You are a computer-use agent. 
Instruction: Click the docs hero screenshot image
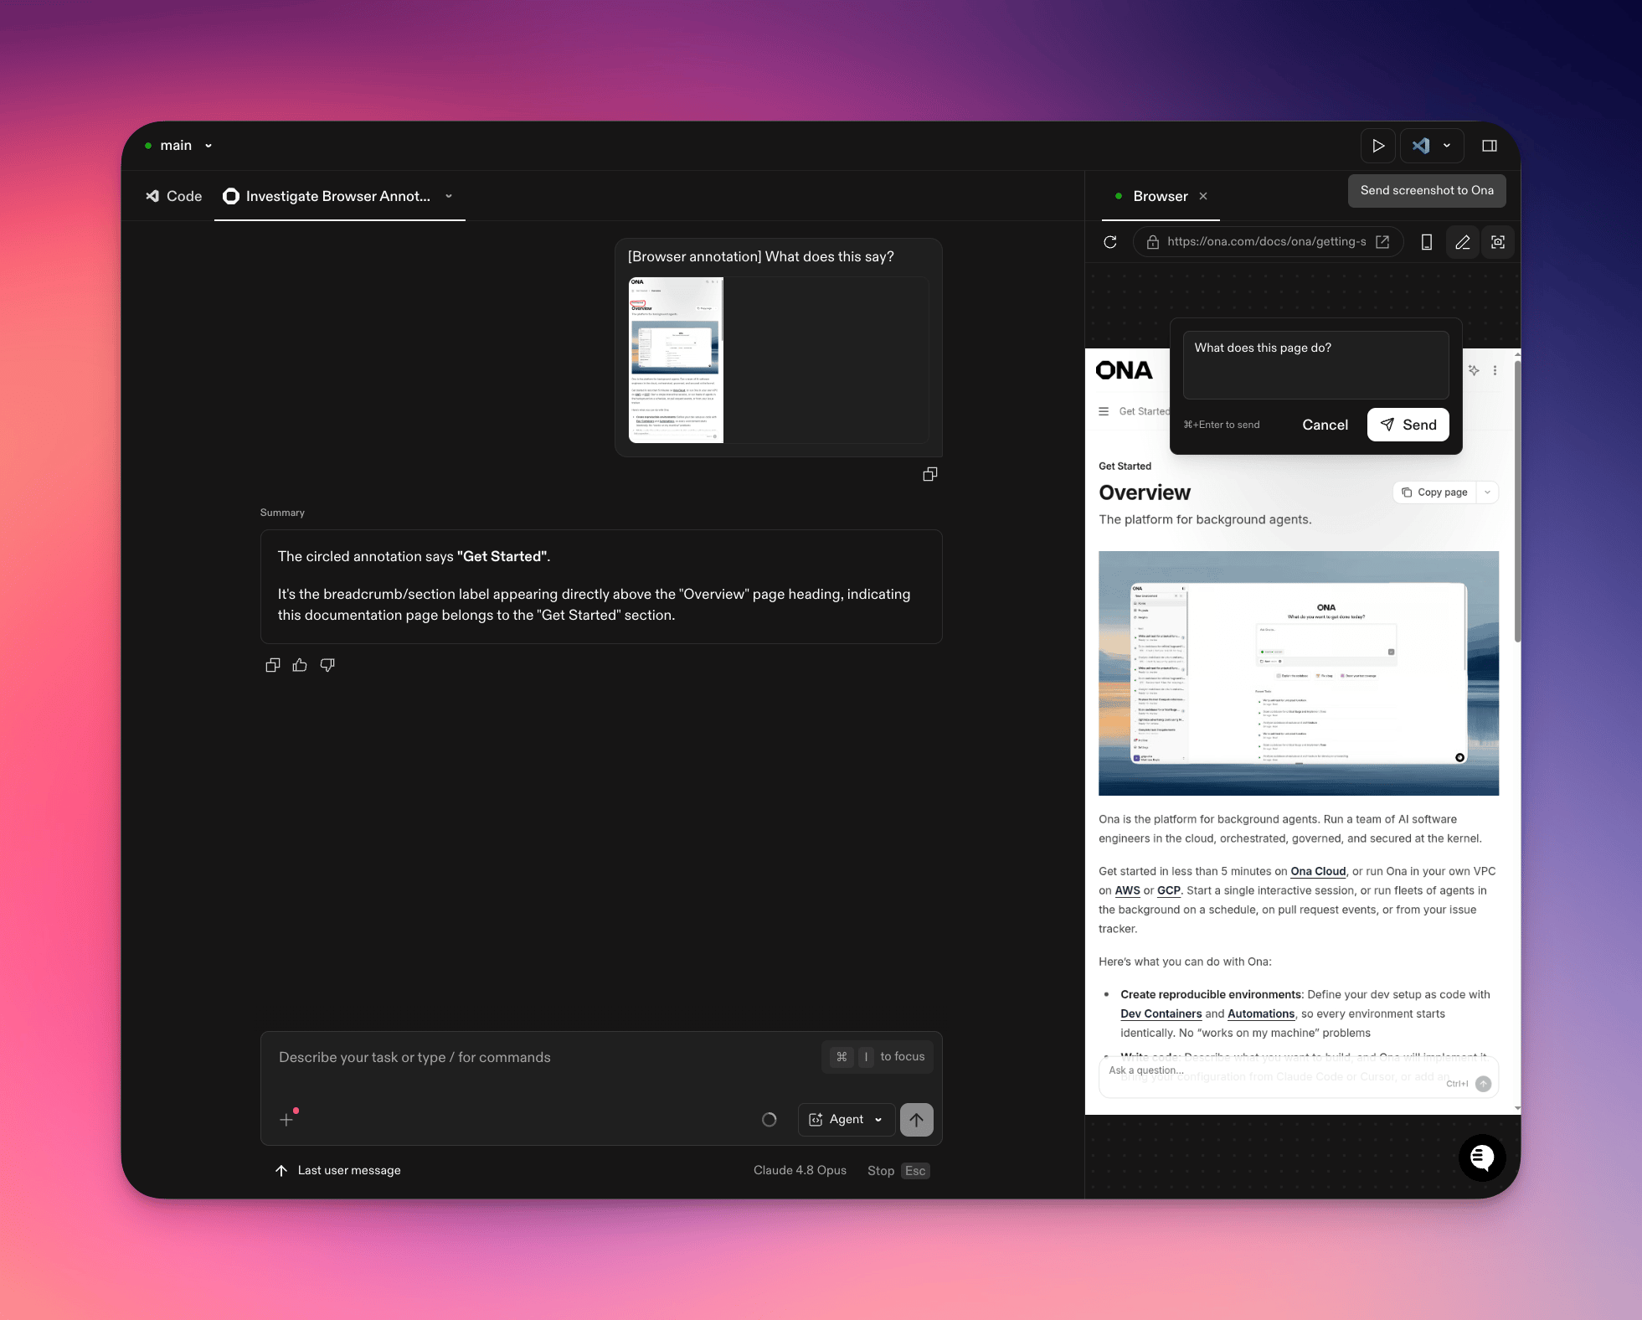1299,673
